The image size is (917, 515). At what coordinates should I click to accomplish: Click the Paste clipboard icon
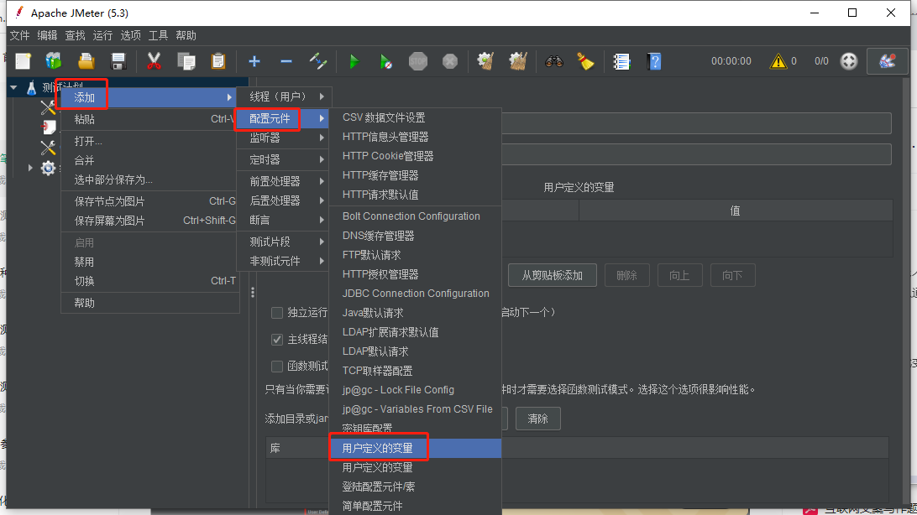pos(218,60)
